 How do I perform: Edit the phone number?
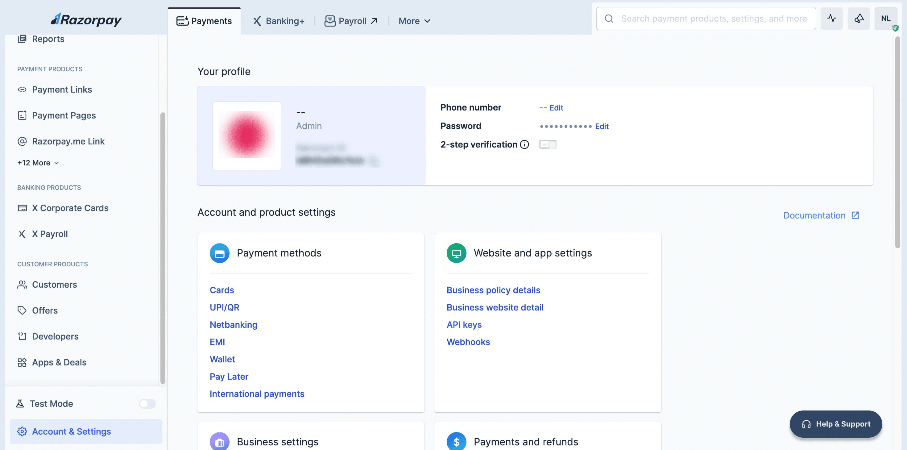pos(556,108)
